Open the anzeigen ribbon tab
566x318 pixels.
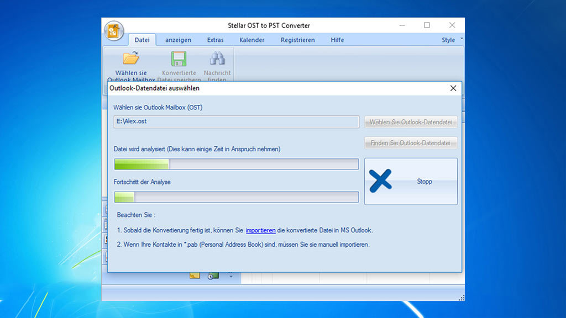[178, 40]
